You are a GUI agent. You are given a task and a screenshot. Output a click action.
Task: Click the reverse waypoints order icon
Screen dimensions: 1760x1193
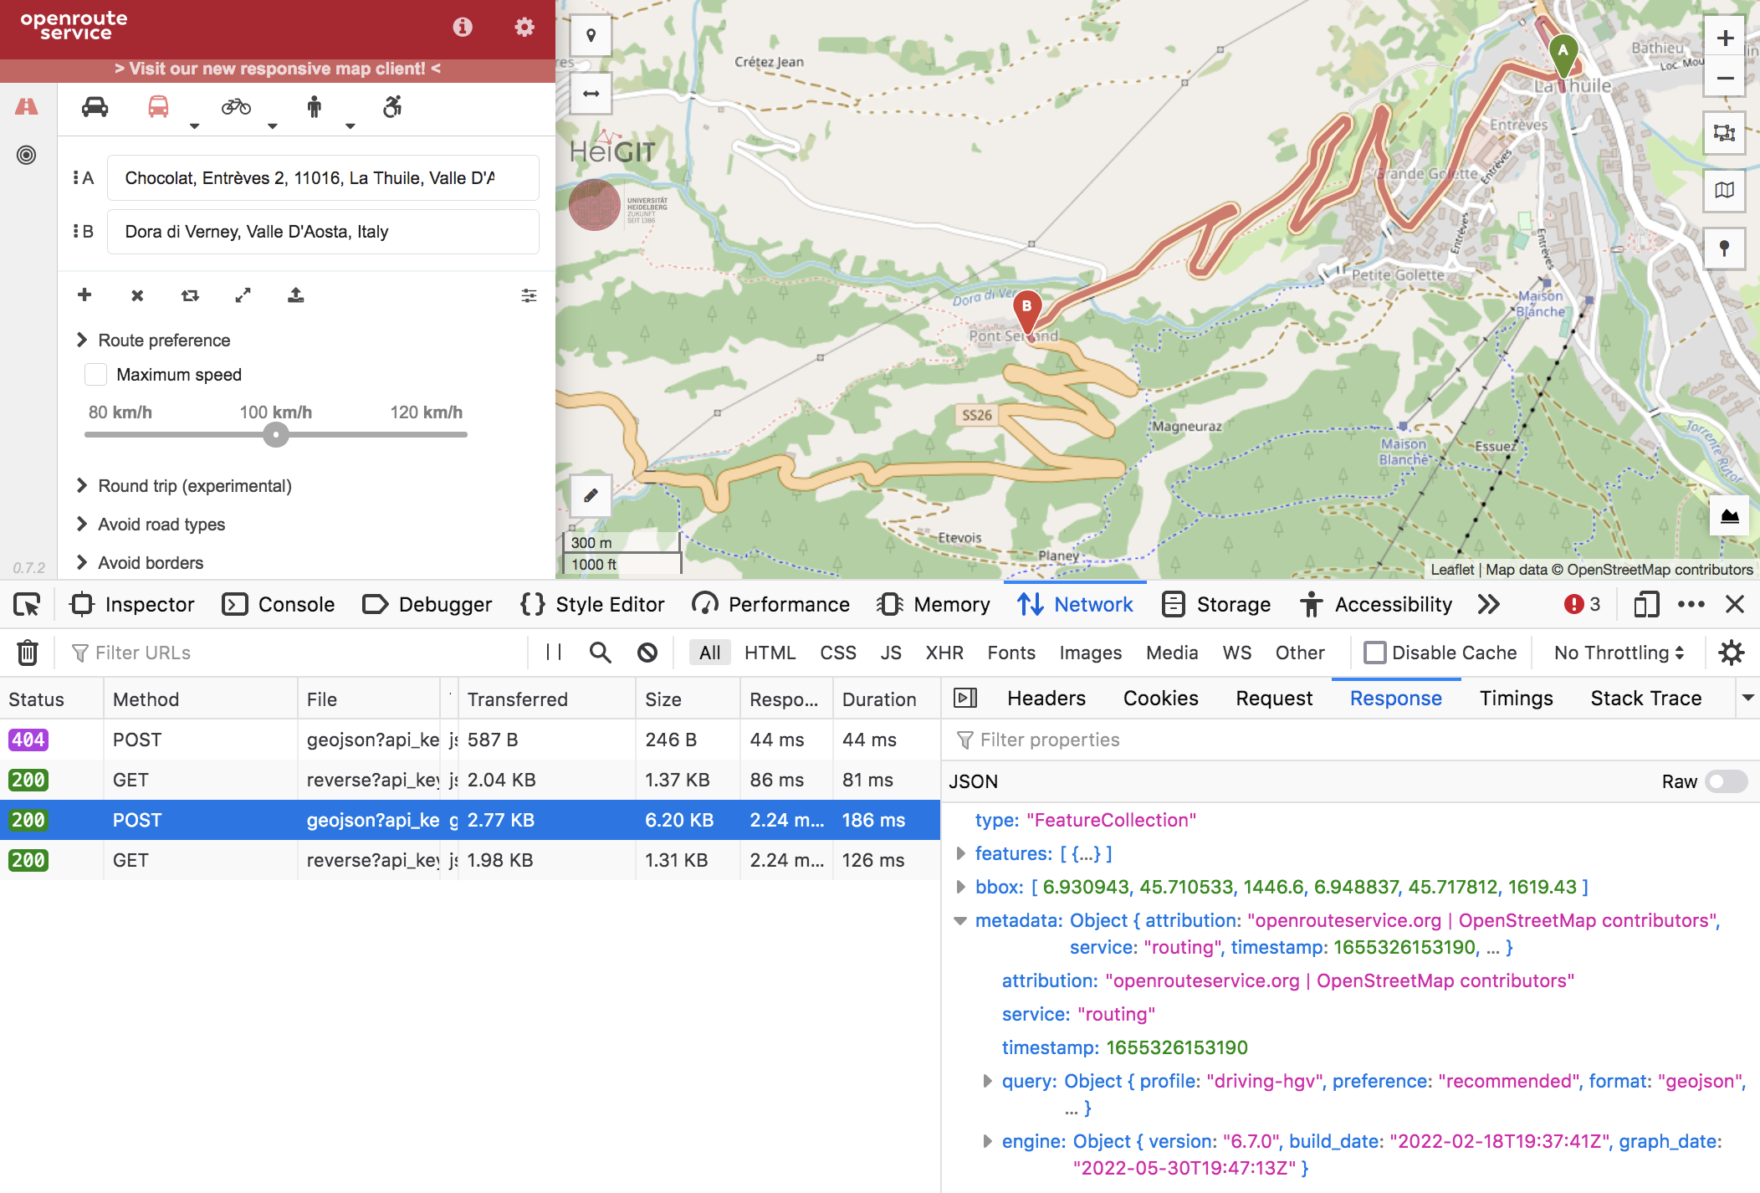[x=190, y=295]
